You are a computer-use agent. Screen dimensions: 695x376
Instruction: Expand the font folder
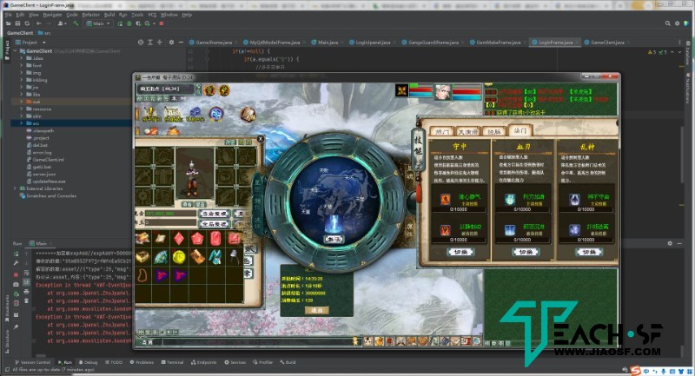21,65
